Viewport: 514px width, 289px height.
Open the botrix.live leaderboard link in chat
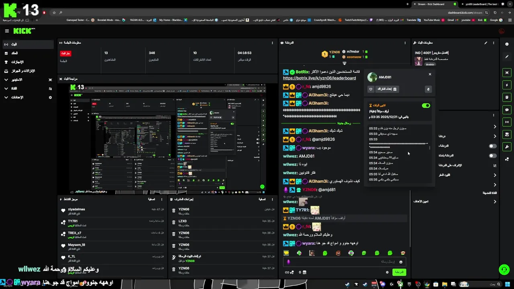pos(319,78)
